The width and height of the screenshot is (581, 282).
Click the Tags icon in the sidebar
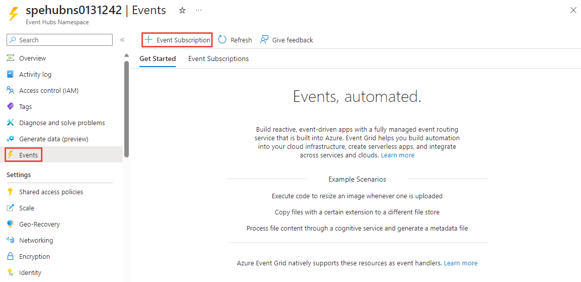click(10, 106)
